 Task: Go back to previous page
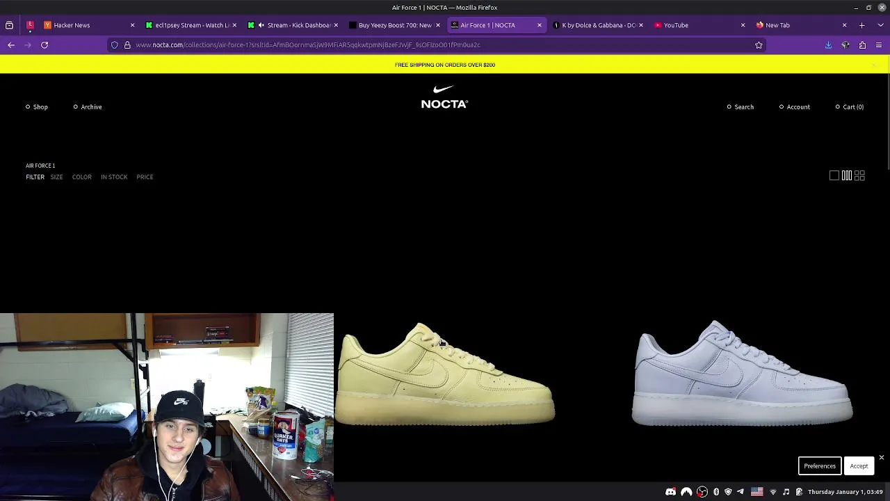pos(11,45)
